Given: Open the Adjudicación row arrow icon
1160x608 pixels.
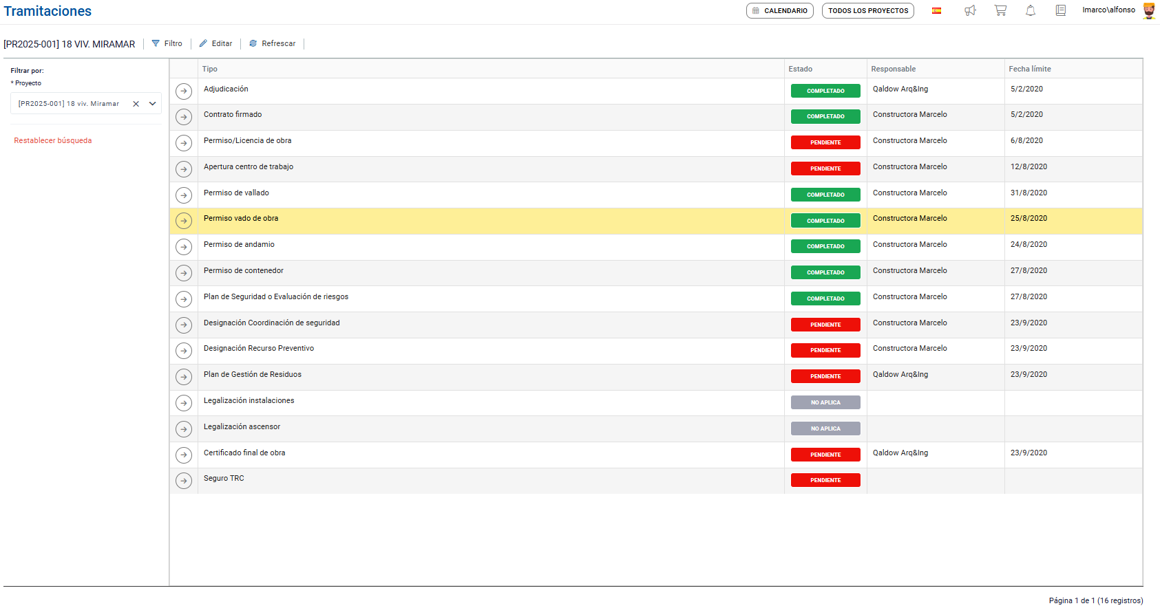Looking at the screenshot, I should click(184, 91).
